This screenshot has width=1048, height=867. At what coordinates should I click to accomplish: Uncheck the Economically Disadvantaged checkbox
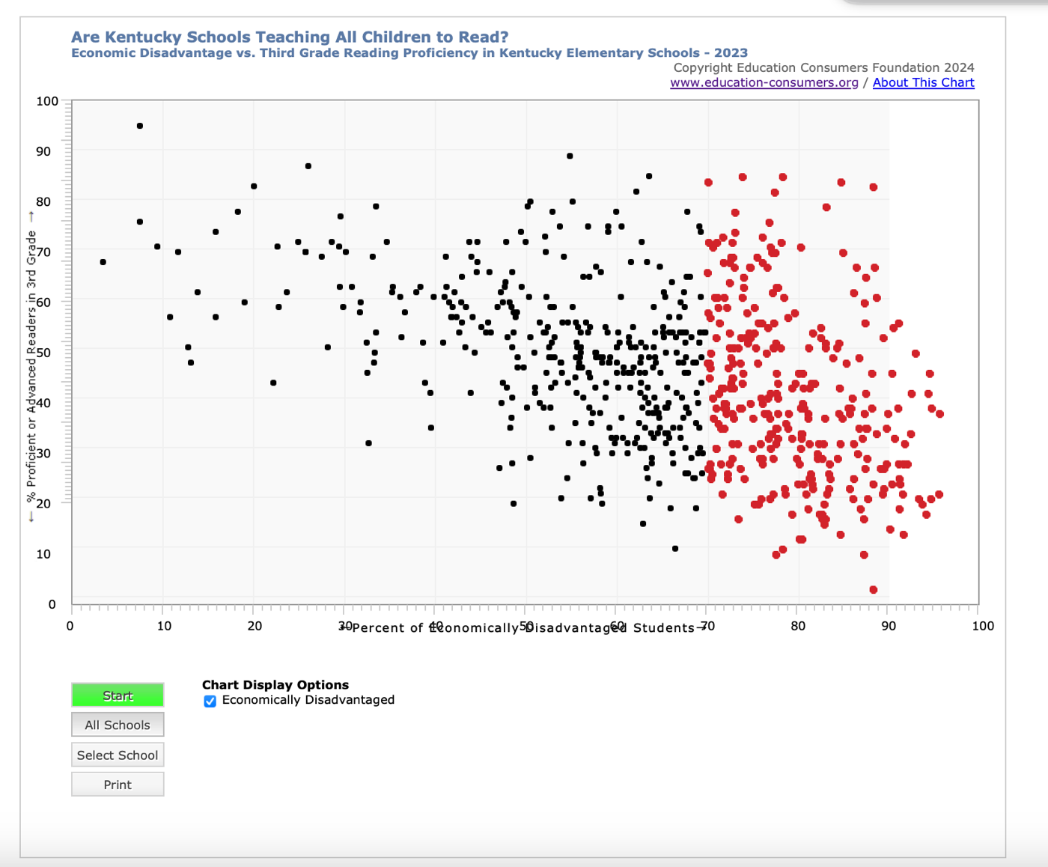click(210, 701)
